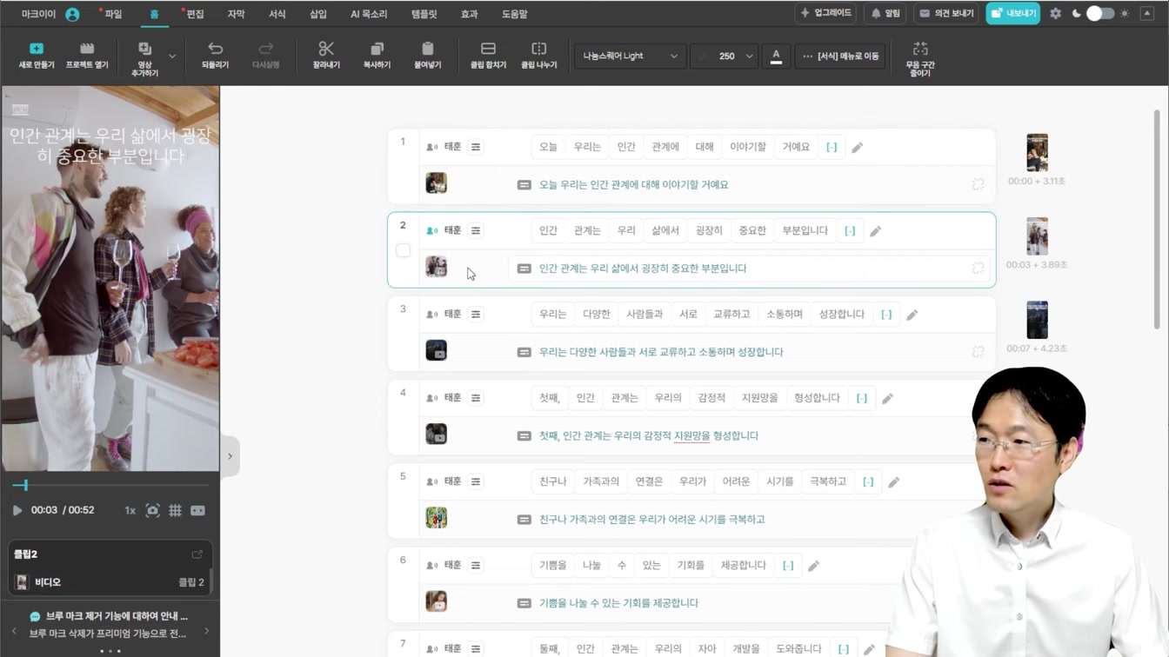Open the text color A swatch
Viewport: 1169px width, 657px height.
point(776,56)
